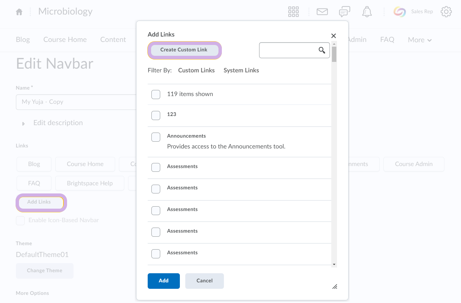Click the '123' list item label

pyautogui.click(x=172, y=114)
